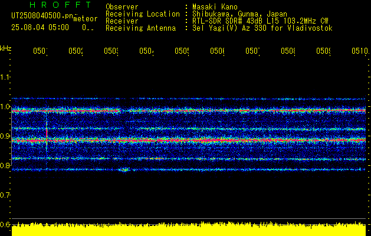Click the bright burst on the lowest spectral line

tap(124, 169)
